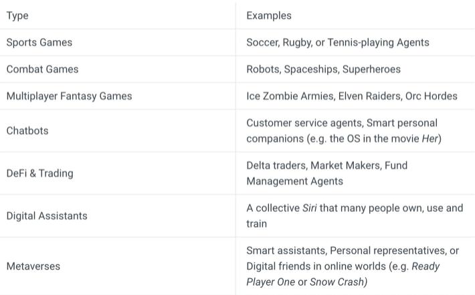Image resolution: width=475 pixels, height=295 pixels.
Task: Select the "Multiplayer Fantasy Games" cell
Action: (69, 96)
